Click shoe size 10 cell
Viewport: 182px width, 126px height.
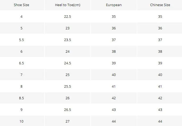21,121
